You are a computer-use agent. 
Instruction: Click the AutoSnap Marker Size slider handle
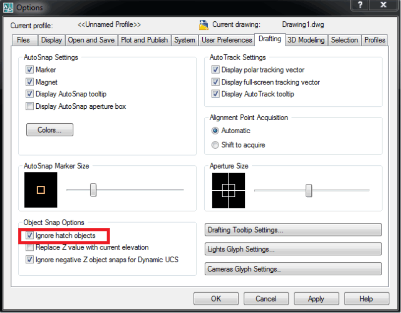pos(93,190)
